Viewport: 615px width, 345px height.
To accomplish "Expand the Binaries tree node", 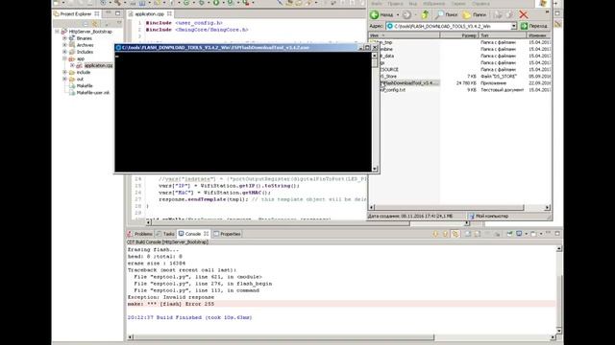I will [x=64, y=38].
